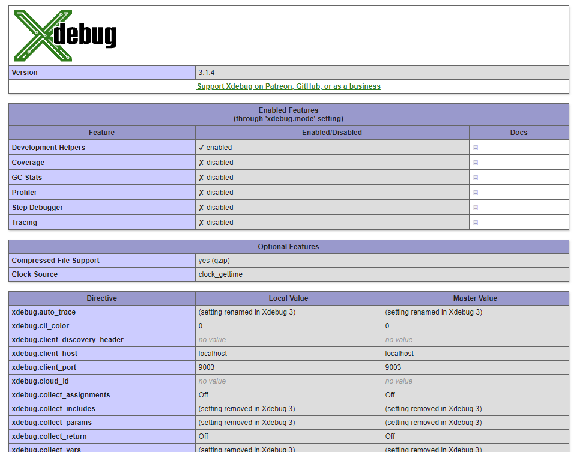The height and width of the screenshot is (452, 577).
Task: Open docs icon for Profiler feature
Action: (475, 192)
